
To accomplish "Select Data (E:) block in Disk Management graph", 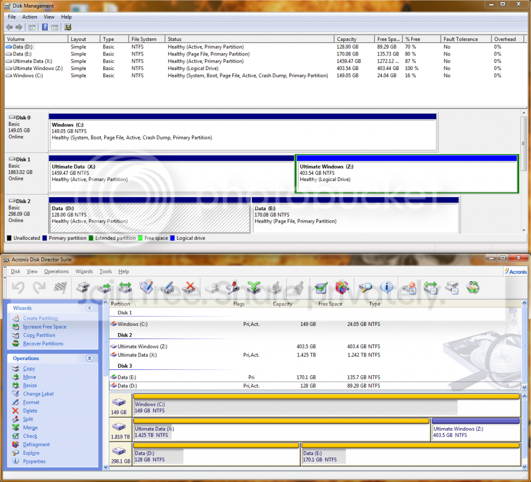I will click(355, 215).
